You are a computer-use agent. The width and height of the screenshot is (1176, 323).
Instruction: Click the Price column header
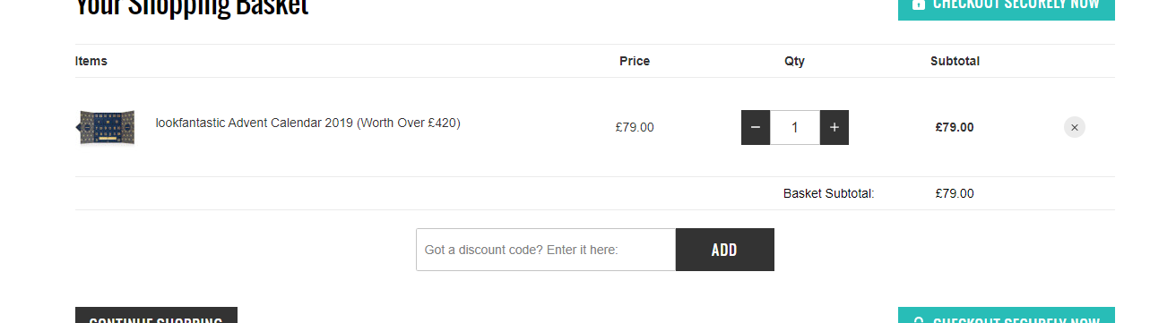click(635, 61)
